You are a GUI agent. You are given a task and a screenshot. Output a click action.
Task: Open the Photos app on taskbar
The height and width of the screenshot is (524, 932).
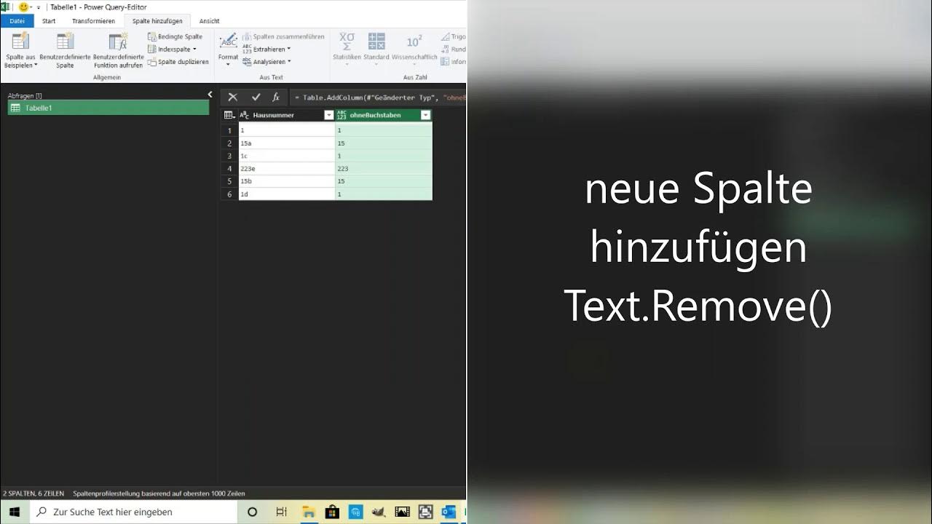coord(402,512)
